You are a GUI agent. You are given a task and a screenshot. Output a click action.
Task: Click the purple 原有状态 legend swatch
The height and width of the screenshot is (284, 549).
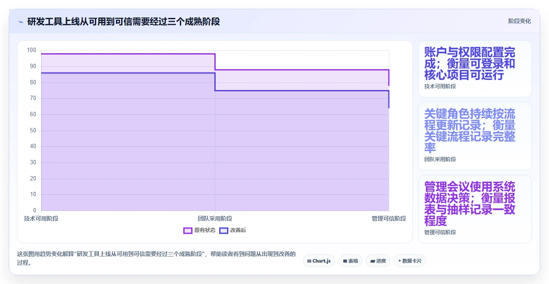[188, 230]
